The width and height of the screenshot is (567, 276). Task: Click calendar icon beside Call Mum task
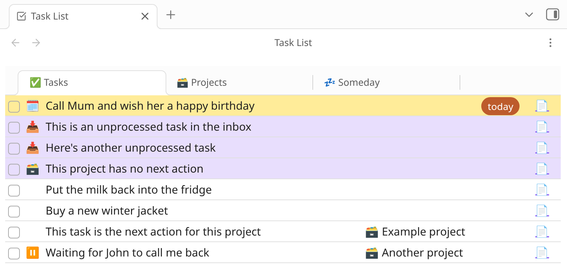point(32,106)
